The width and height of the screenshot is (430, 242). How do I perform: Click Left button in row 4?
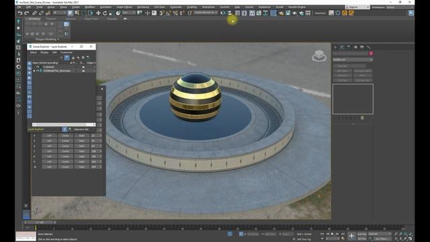(49, 136)
